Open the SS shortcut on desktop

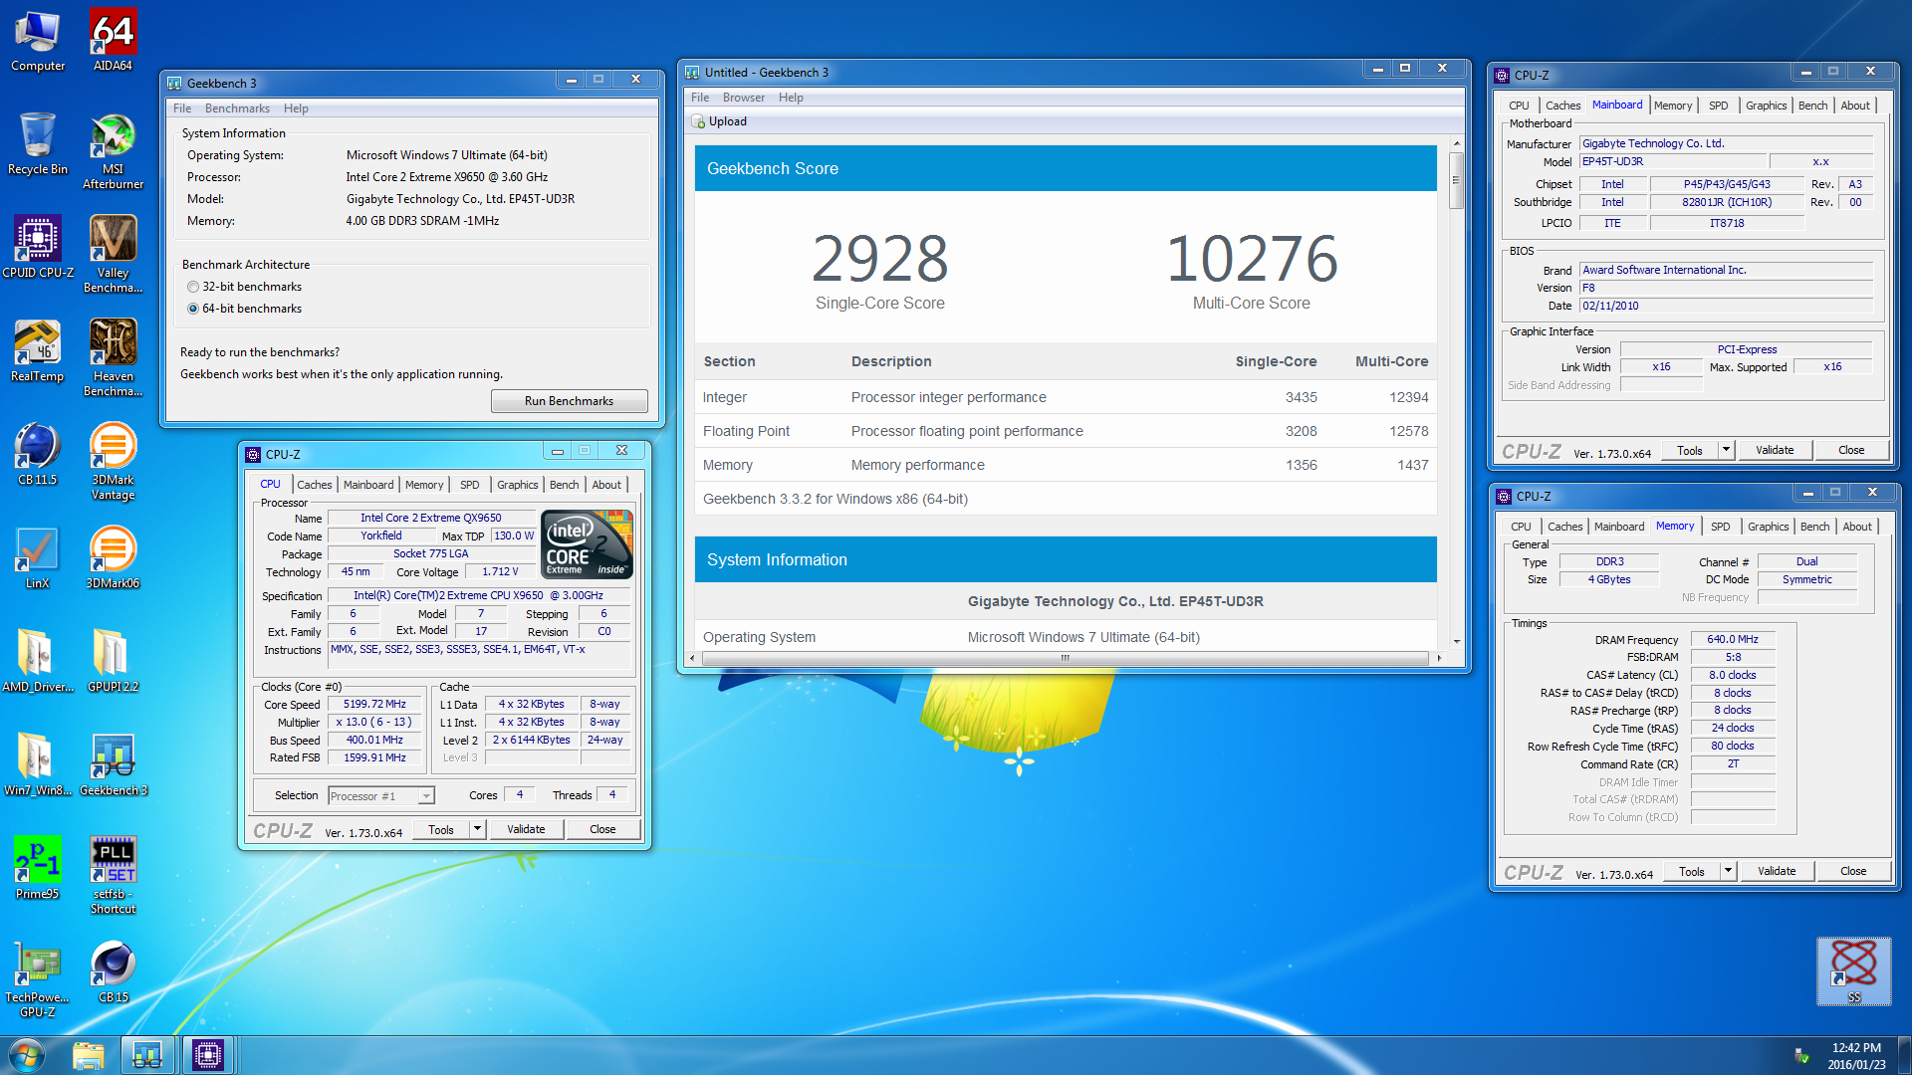(1854, 971)
